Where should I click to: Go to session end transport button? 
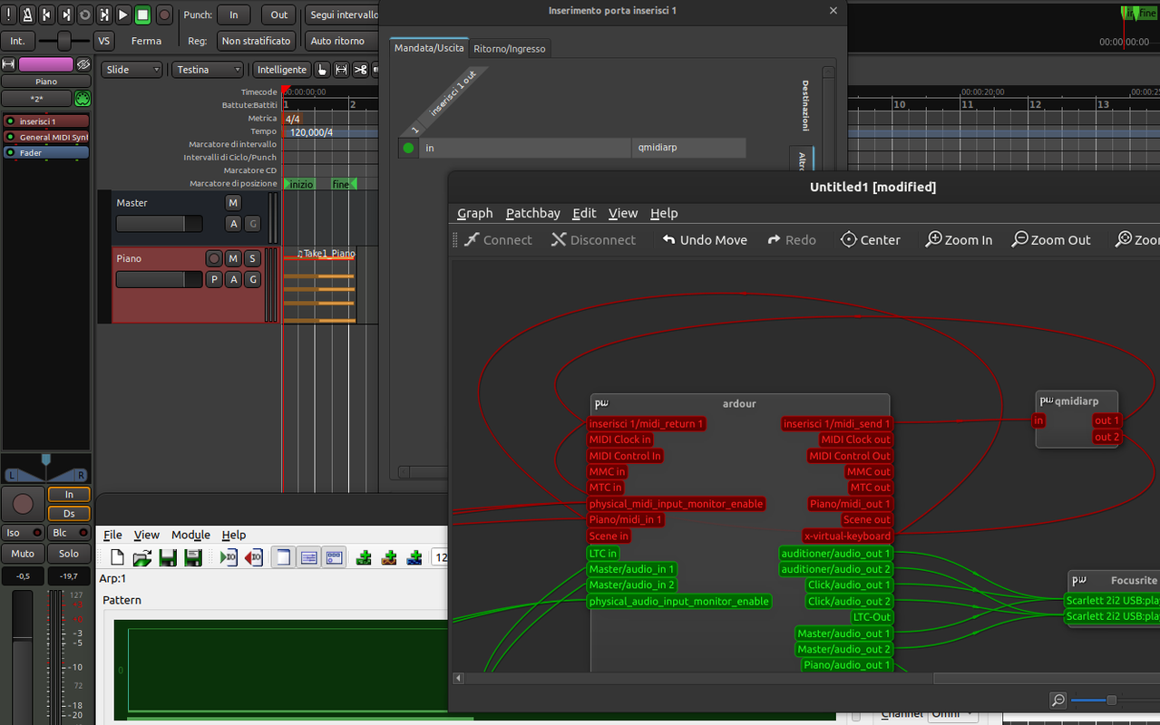click(66, 14)
